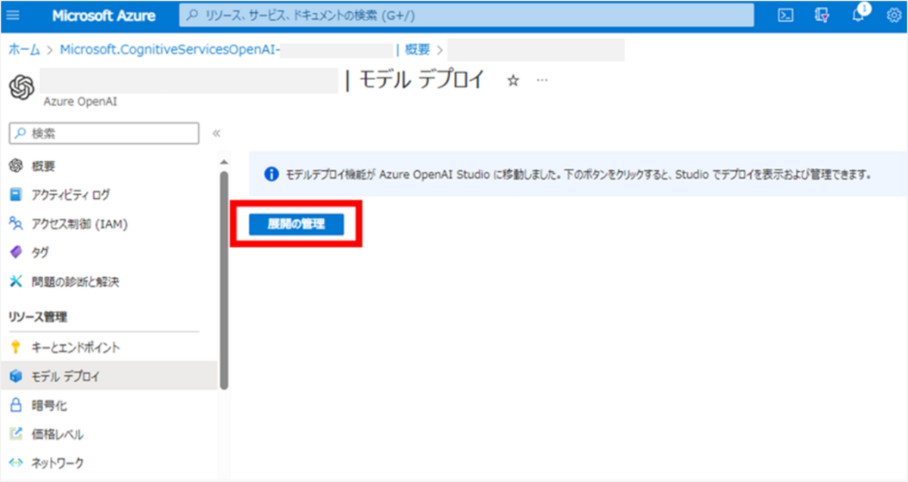The image size is (908, 482).
Task: Click the 問題の診断と解決 icon
Action: tap(16, 281)
